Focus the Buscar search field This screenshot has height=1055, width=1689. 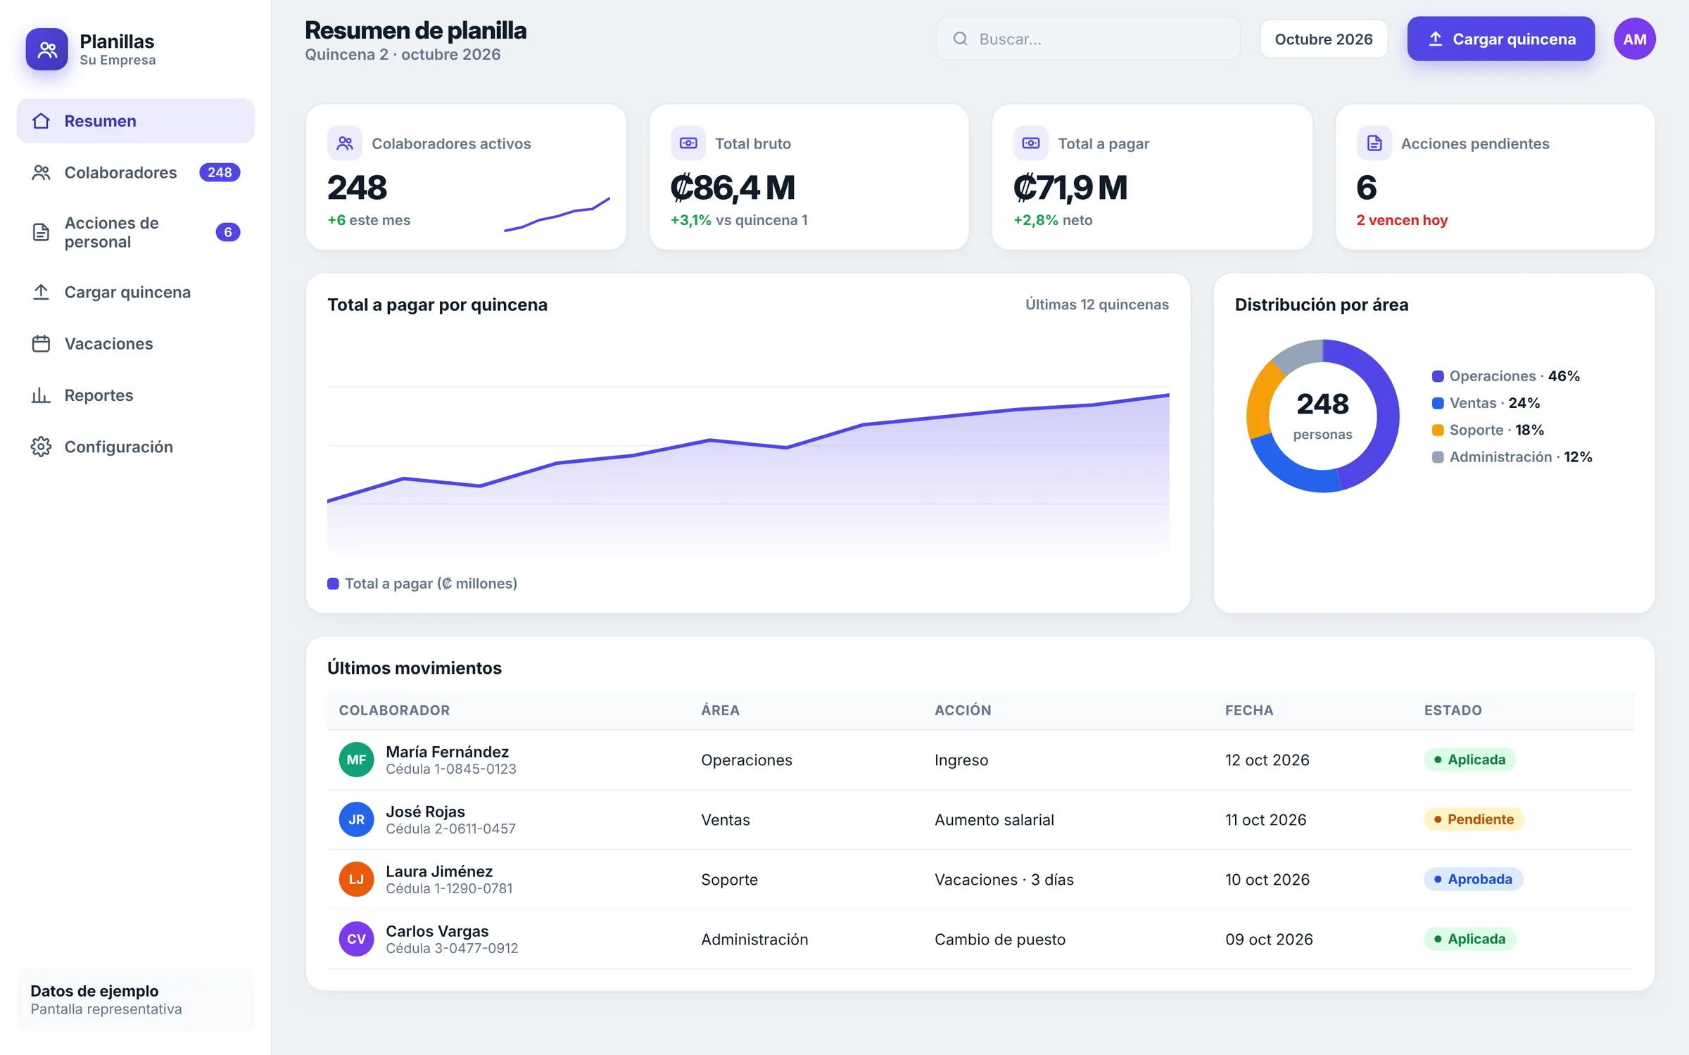[x=1088, y=39]
